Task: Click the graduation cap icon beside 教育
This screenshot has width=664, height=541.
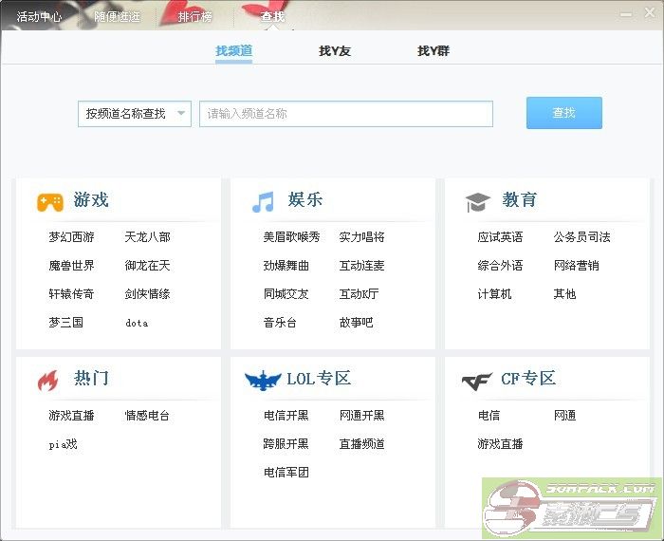Action: pos(477,201)
